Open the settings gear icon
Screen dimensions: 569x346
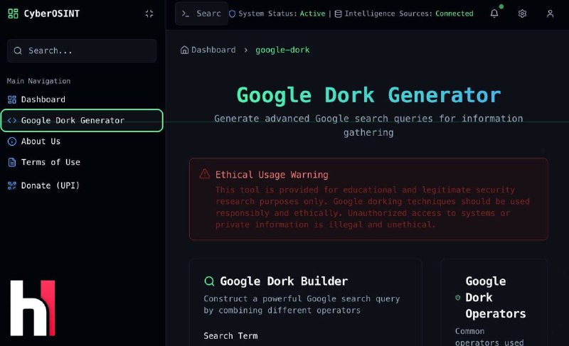(x=522, y=13)
